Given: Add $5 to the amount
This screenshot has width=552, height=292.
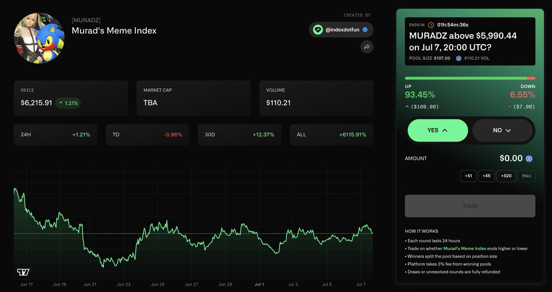Looking at the screenshot, I should [x=486, y=176].
